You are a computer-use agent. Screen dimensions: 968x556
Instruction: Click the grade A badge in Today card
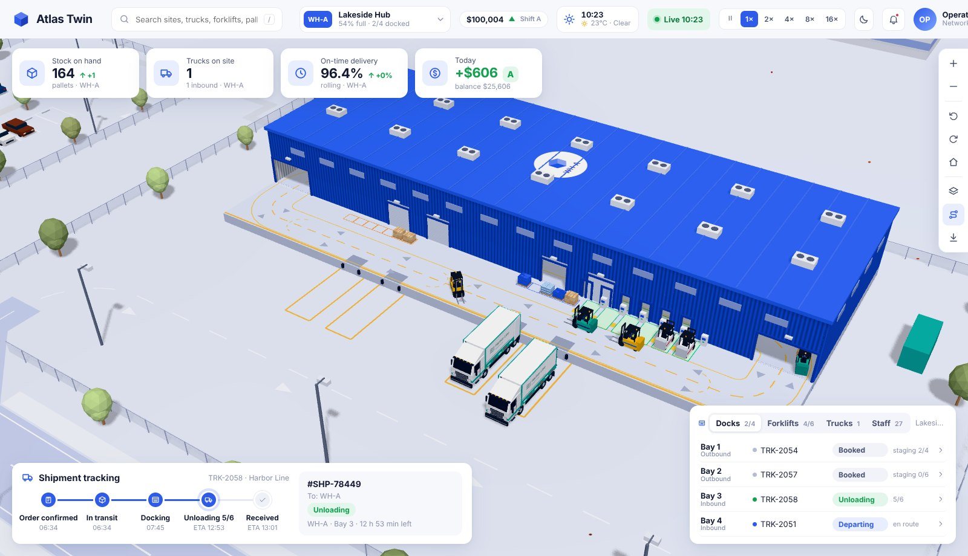tap(511, 74)
